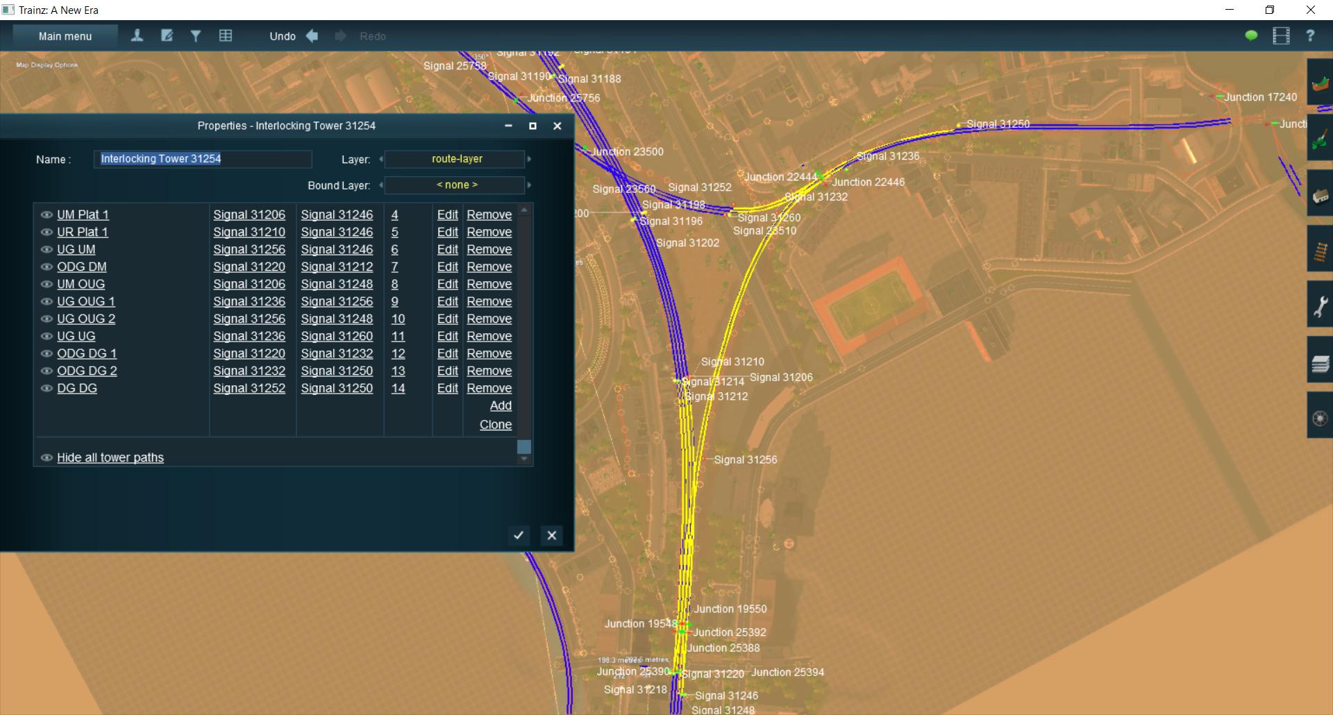
Task: Open the edit notes icon in toolbar
Action: pyautogui.click(x=167, y=35)
